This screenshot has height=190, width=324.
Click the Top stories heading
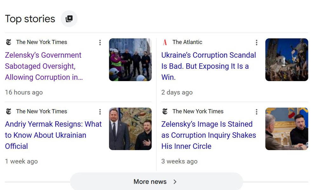pyautogui.click(x=30, y=19)
